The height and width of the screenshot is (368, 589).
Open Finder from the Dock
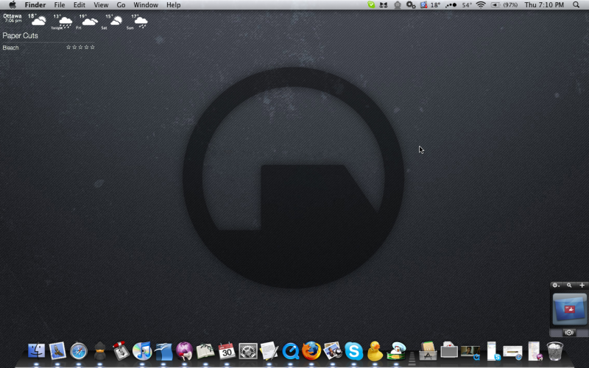36,351
